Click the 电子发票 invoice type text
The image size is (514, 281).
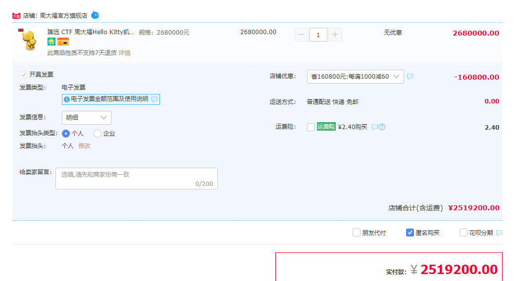coord(73,88)
